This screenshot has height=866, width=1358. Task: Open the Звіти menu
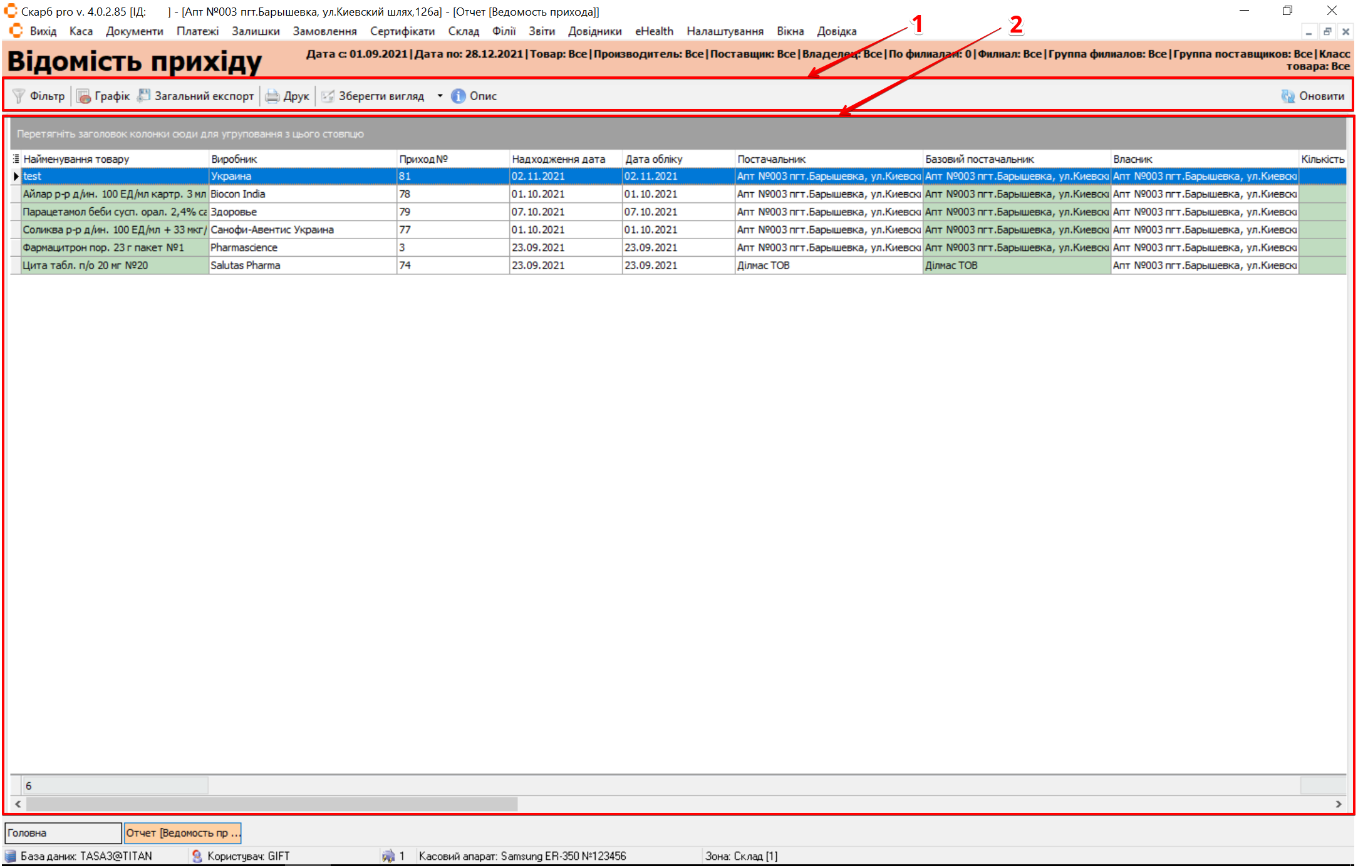(x=541, y=31)
